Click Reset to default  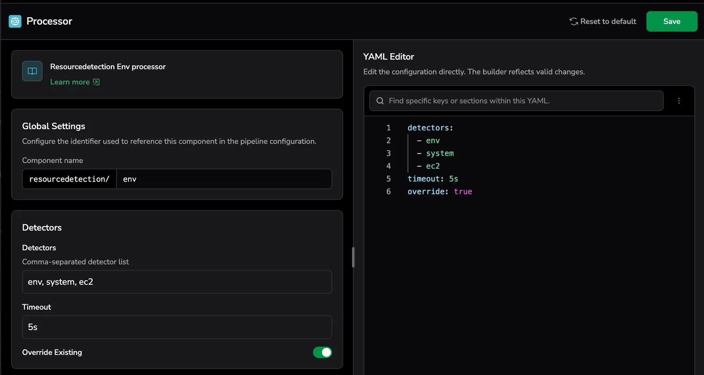[x=602, y=21]
